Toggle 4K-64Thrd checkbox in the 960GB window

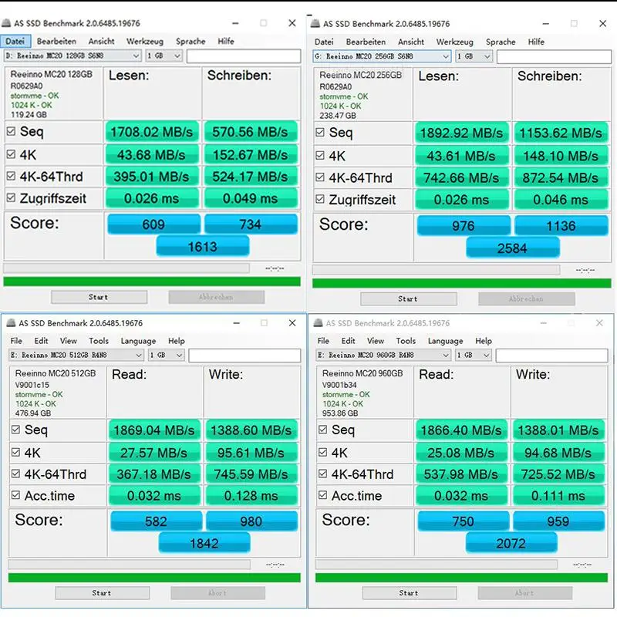tap(322, 474)
